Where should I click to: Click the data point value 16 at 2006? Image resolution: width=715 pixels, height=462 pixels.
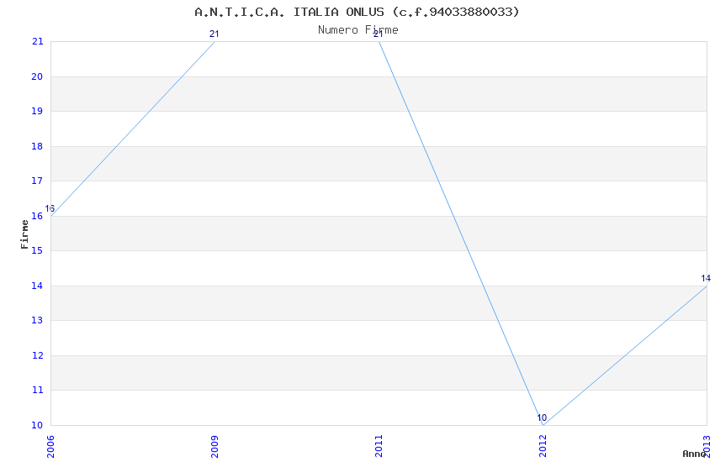pos(50,208)
